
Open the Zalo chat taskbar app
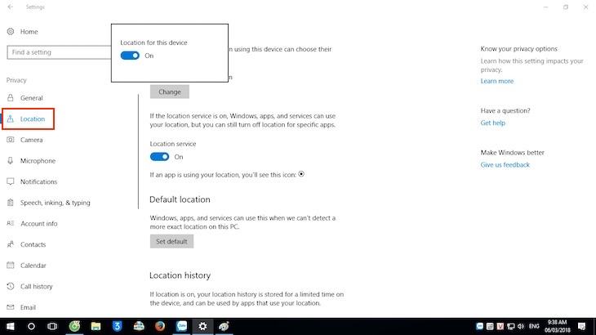(182, 326)
